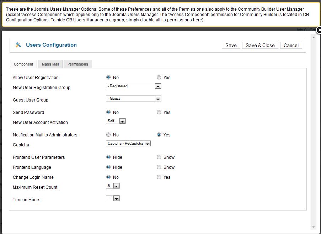Click the Allow User Registration label
The width and height of the screenshot is (321, 234).
(36, 78)
